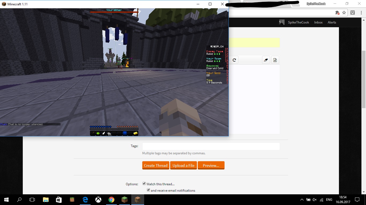Open the Wi-Fi network tray icon
Image resolution: width=366 pixels, height=205 pixels.
pos(322,200)
